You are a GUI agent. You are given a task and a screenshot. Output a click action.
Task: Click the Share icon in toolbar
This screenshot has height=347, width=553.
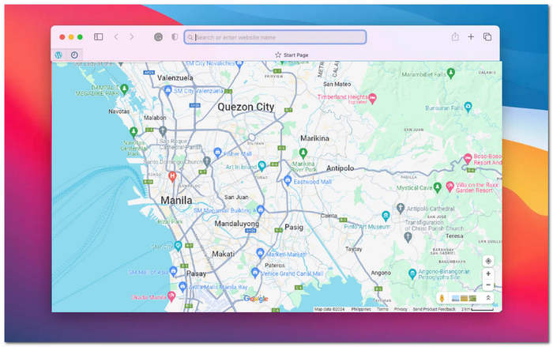click(455, 36)
